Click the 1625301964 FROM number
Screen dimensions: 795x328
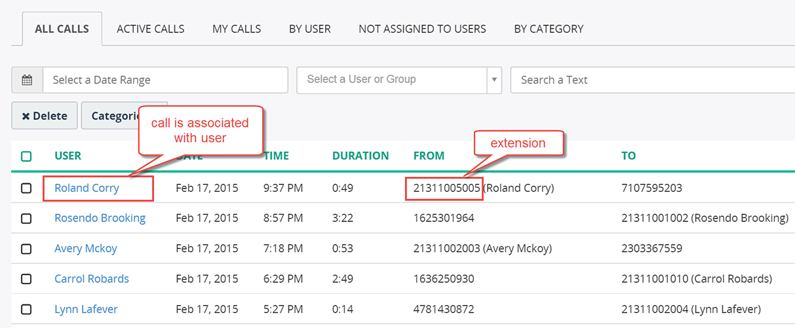(x=444, y=218)
